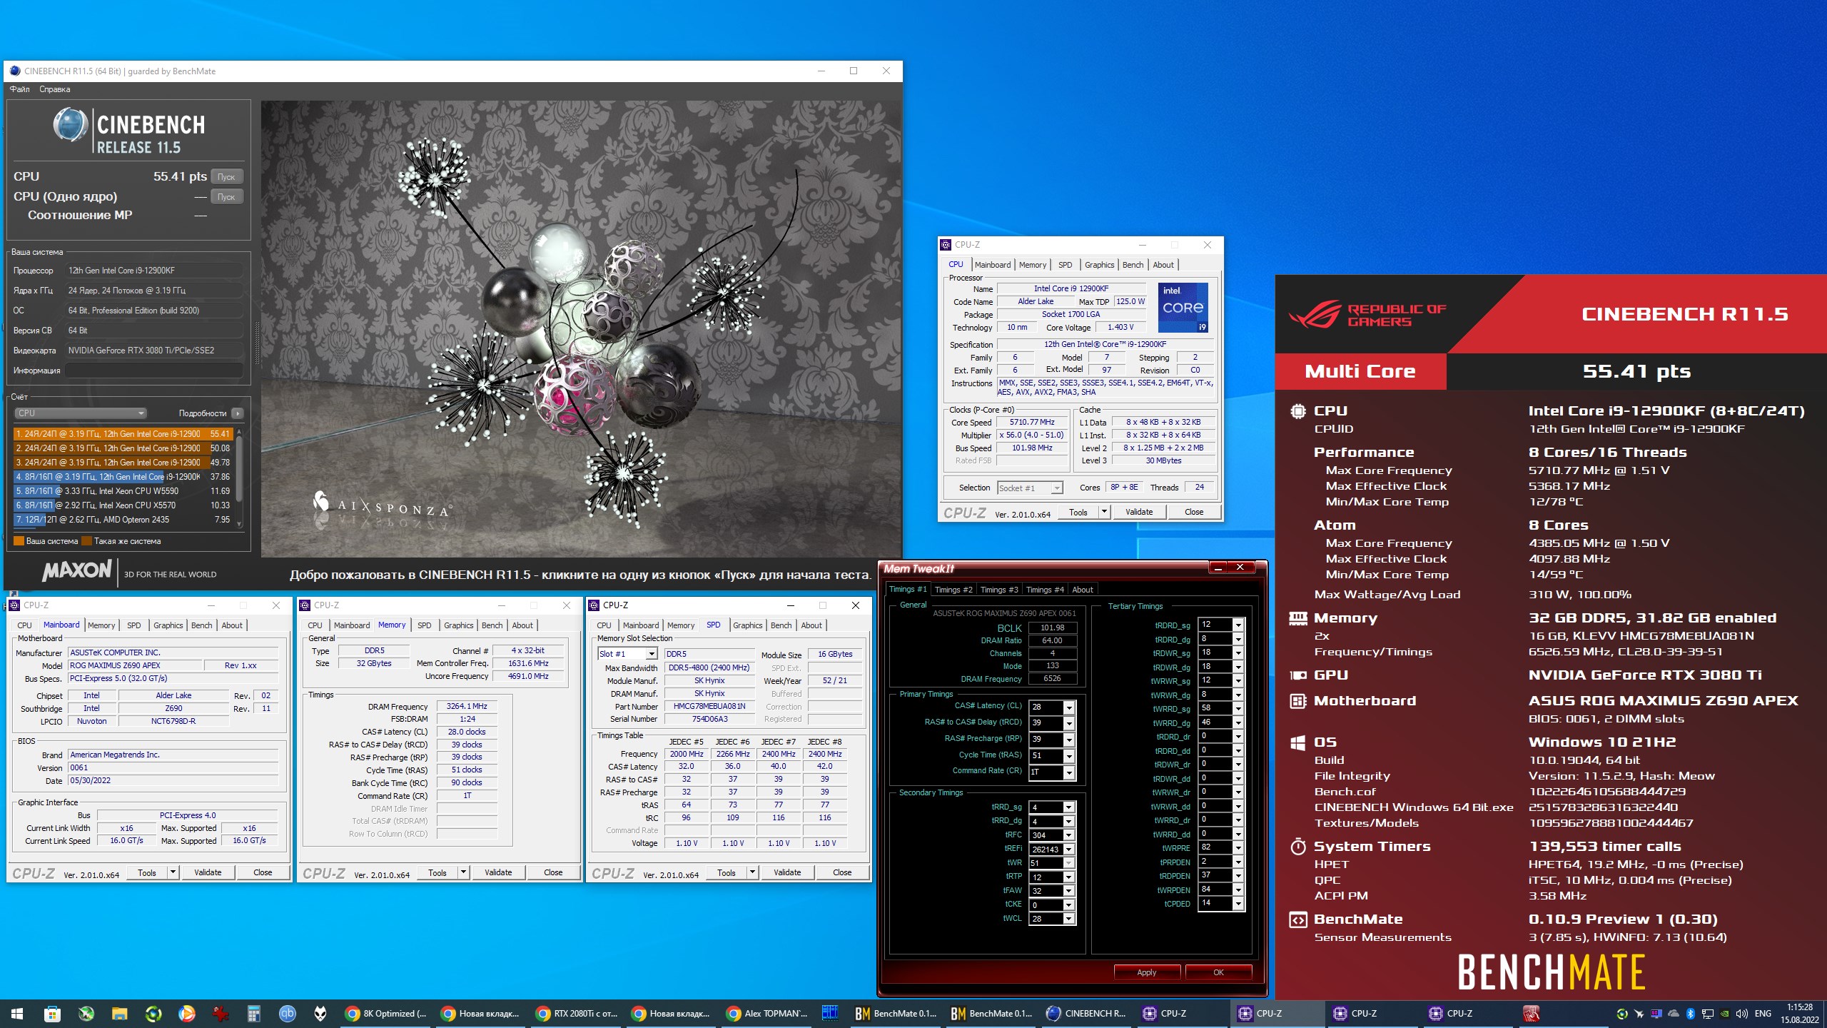Click the title icon of CPU-Z SPD window
Image resolution: width=1827 pixels, height=1028 pixels.
coord(593,605)
